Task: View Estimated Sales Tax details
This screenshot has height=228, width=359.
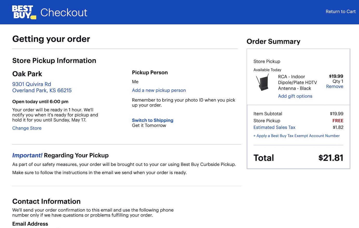Action: (274, 127)
